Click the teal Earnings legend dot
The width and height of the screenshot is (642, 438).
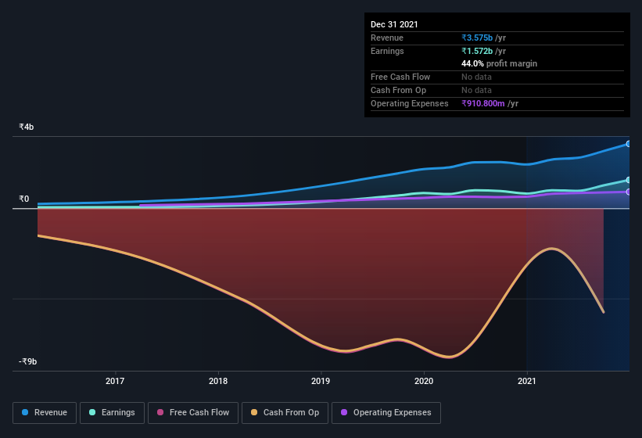[92, 412]
